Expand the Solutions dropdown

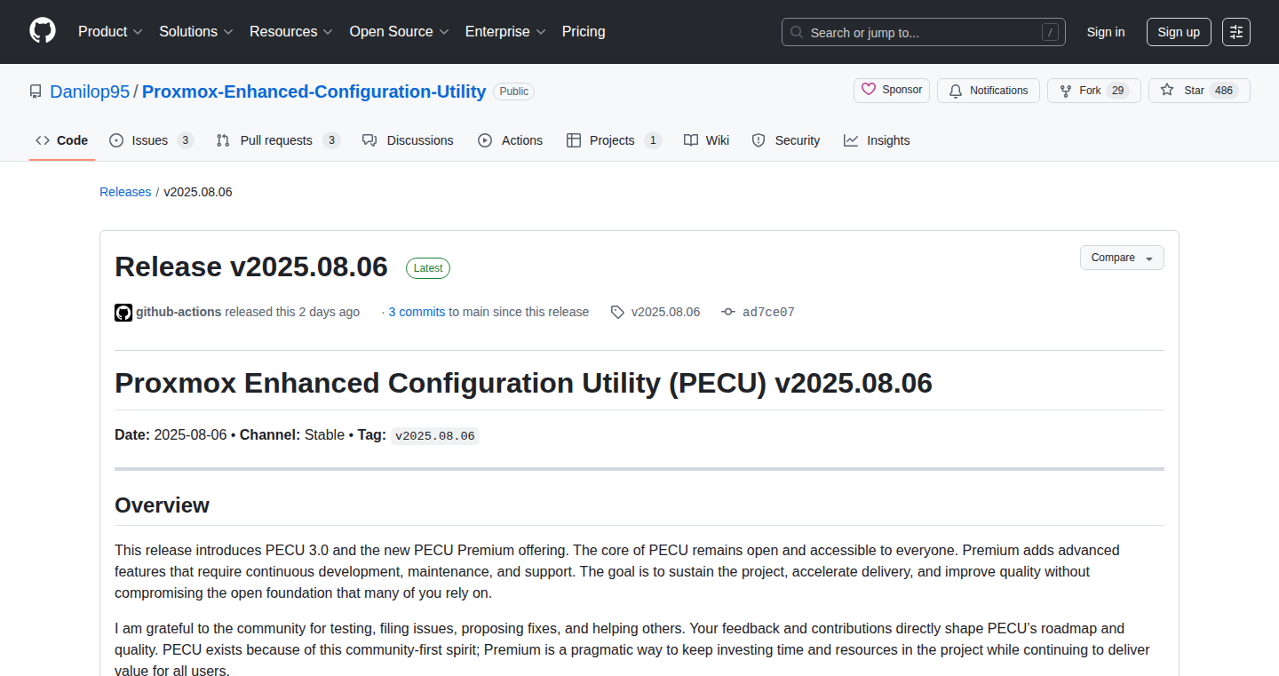point(196,31)
